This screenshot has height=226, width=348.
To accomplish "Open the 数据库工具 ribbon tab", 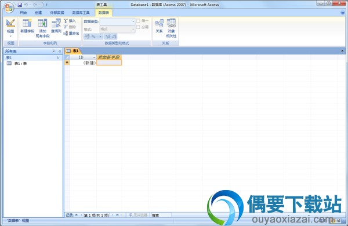I will [x=81, y=13].
